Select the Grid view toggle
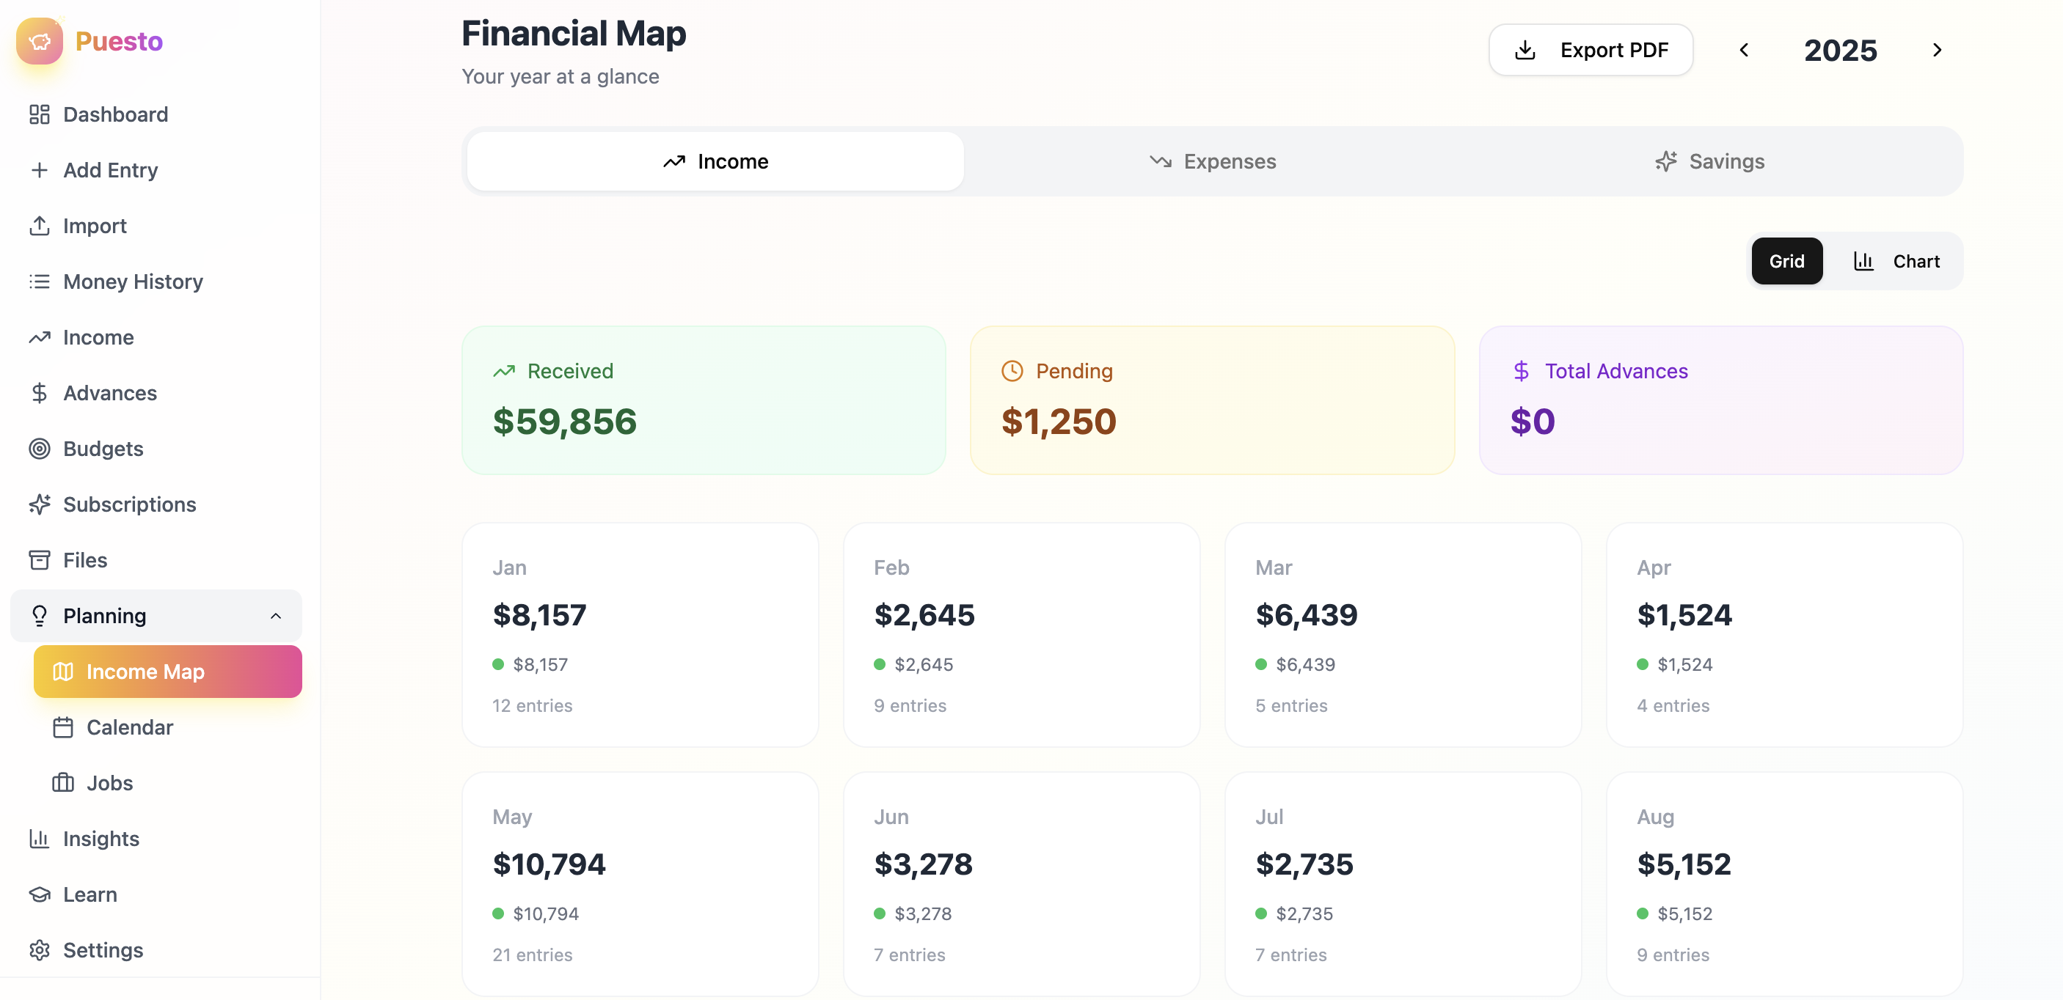The height and width of the screenshot is (1000, 2063). [x=1786, y=261]
